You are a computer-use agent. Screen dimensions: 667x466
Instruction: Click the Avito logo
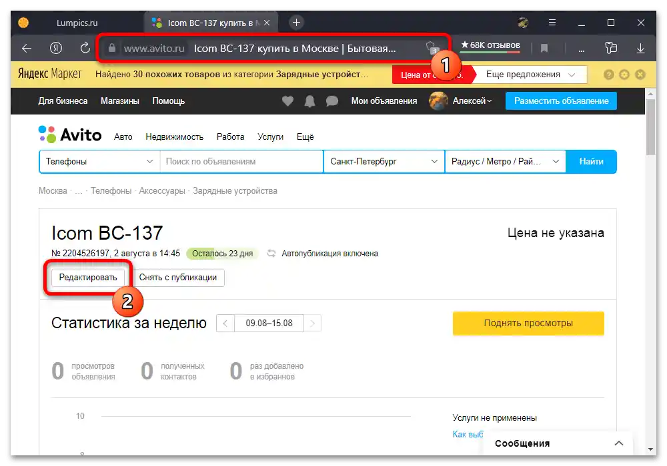pos(70,134)
